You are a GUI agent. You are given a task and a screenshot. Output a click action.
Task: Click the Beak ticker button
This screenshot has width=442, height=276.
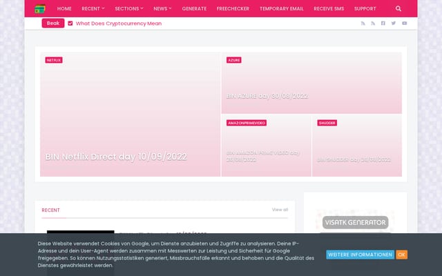click(53, 23)
